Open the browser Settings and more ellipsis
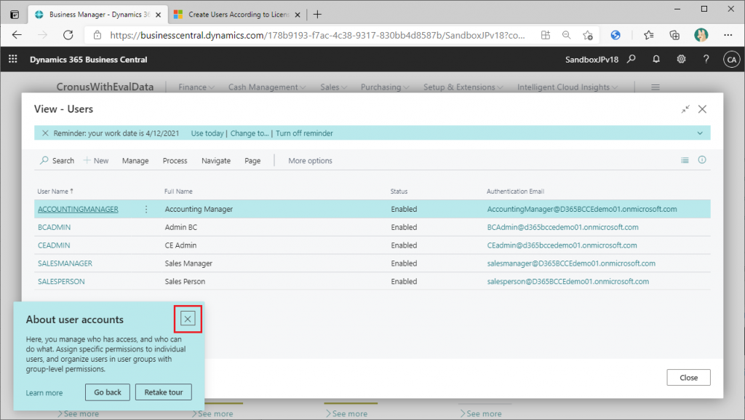This screenshot has width=745, height=420. 728,35
